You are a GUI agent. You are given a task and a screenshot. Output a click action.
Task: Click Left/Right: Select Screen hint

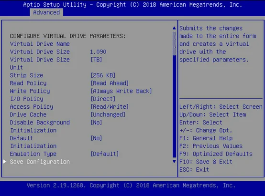[221, 107]
